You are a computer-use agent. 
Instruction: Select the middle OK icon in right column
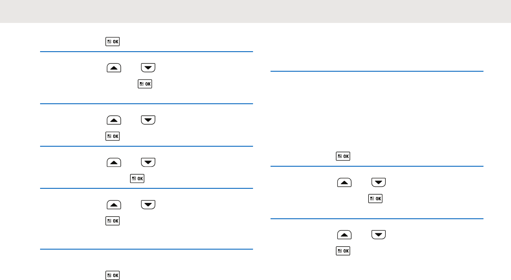(374, 199)
